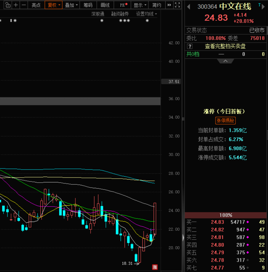Screen dimensions: 268x272
Task: Click the 融资融券 tag
Action: tap(120, 14)
